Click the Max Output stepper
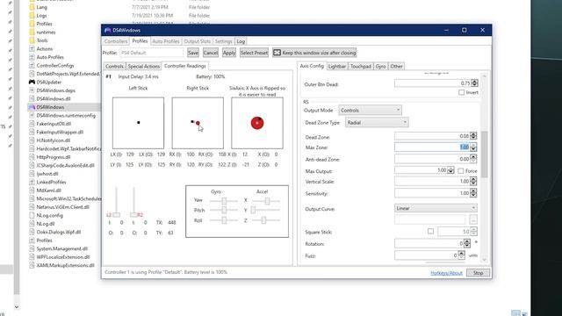 point(450,170)
